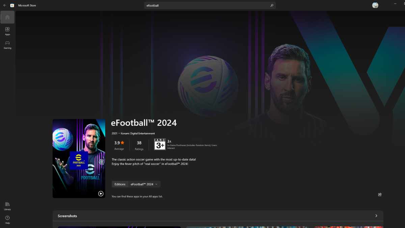Select the Screenshots section header
This screenshot has height=228, width=405.
(x=67, y=216)
